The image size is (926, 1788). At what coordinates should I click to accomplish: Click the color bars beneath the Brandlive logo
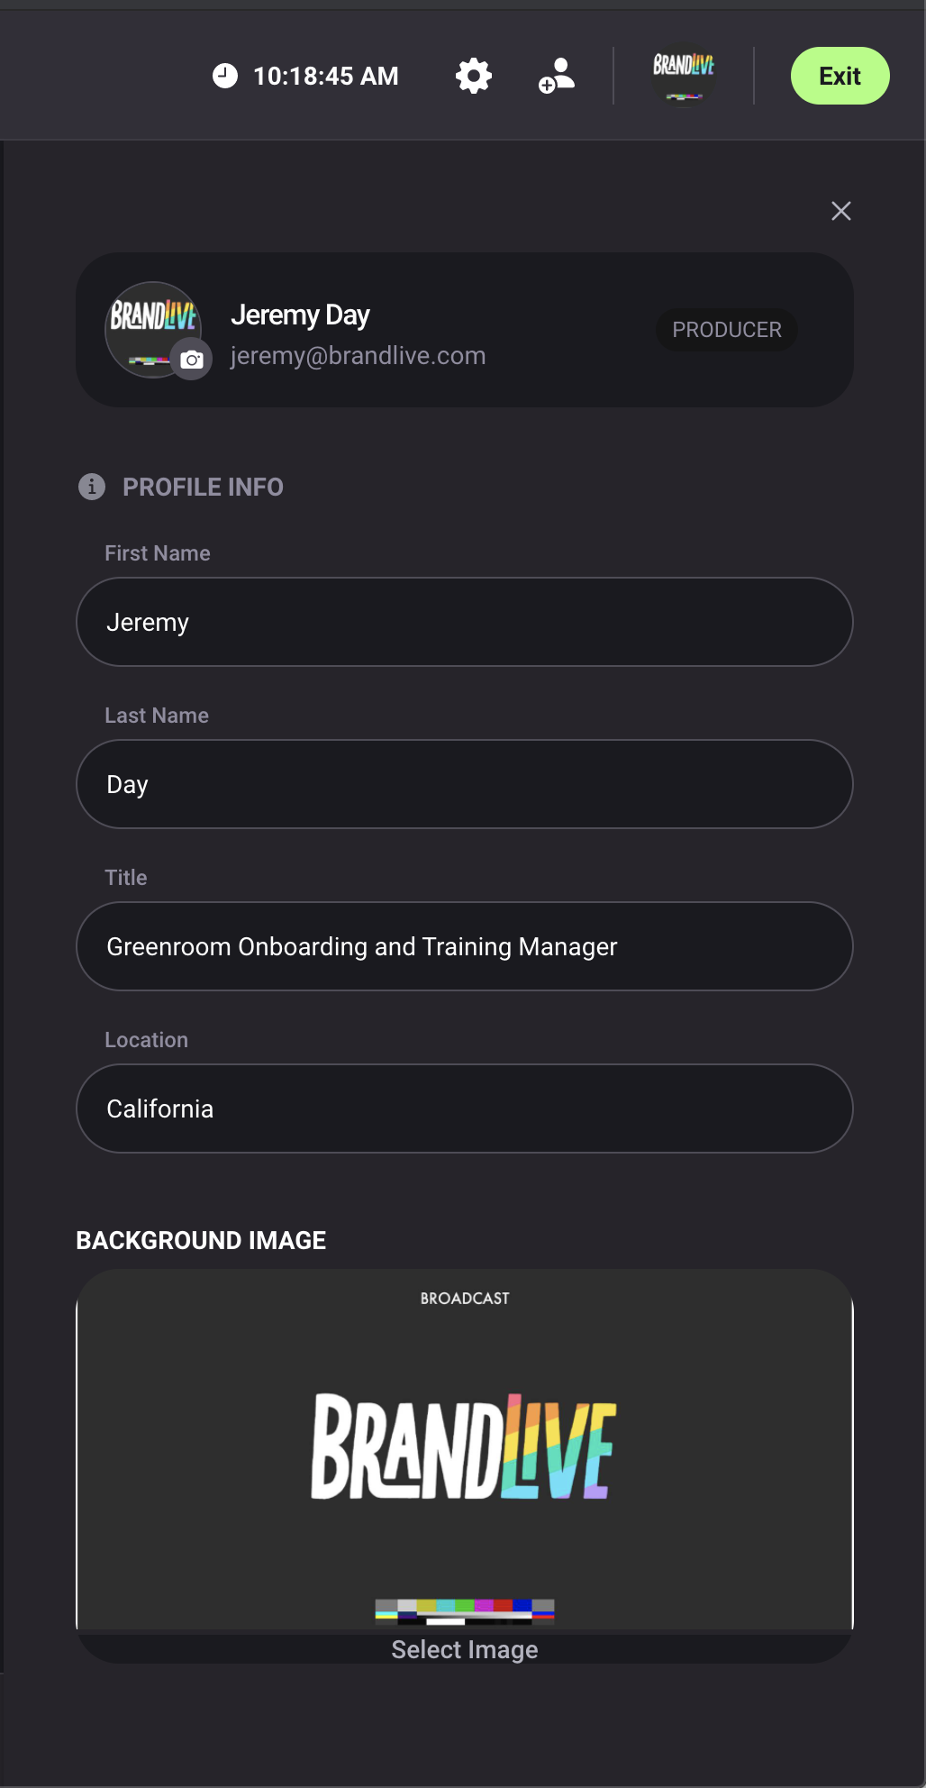[x=465, y=1611]
